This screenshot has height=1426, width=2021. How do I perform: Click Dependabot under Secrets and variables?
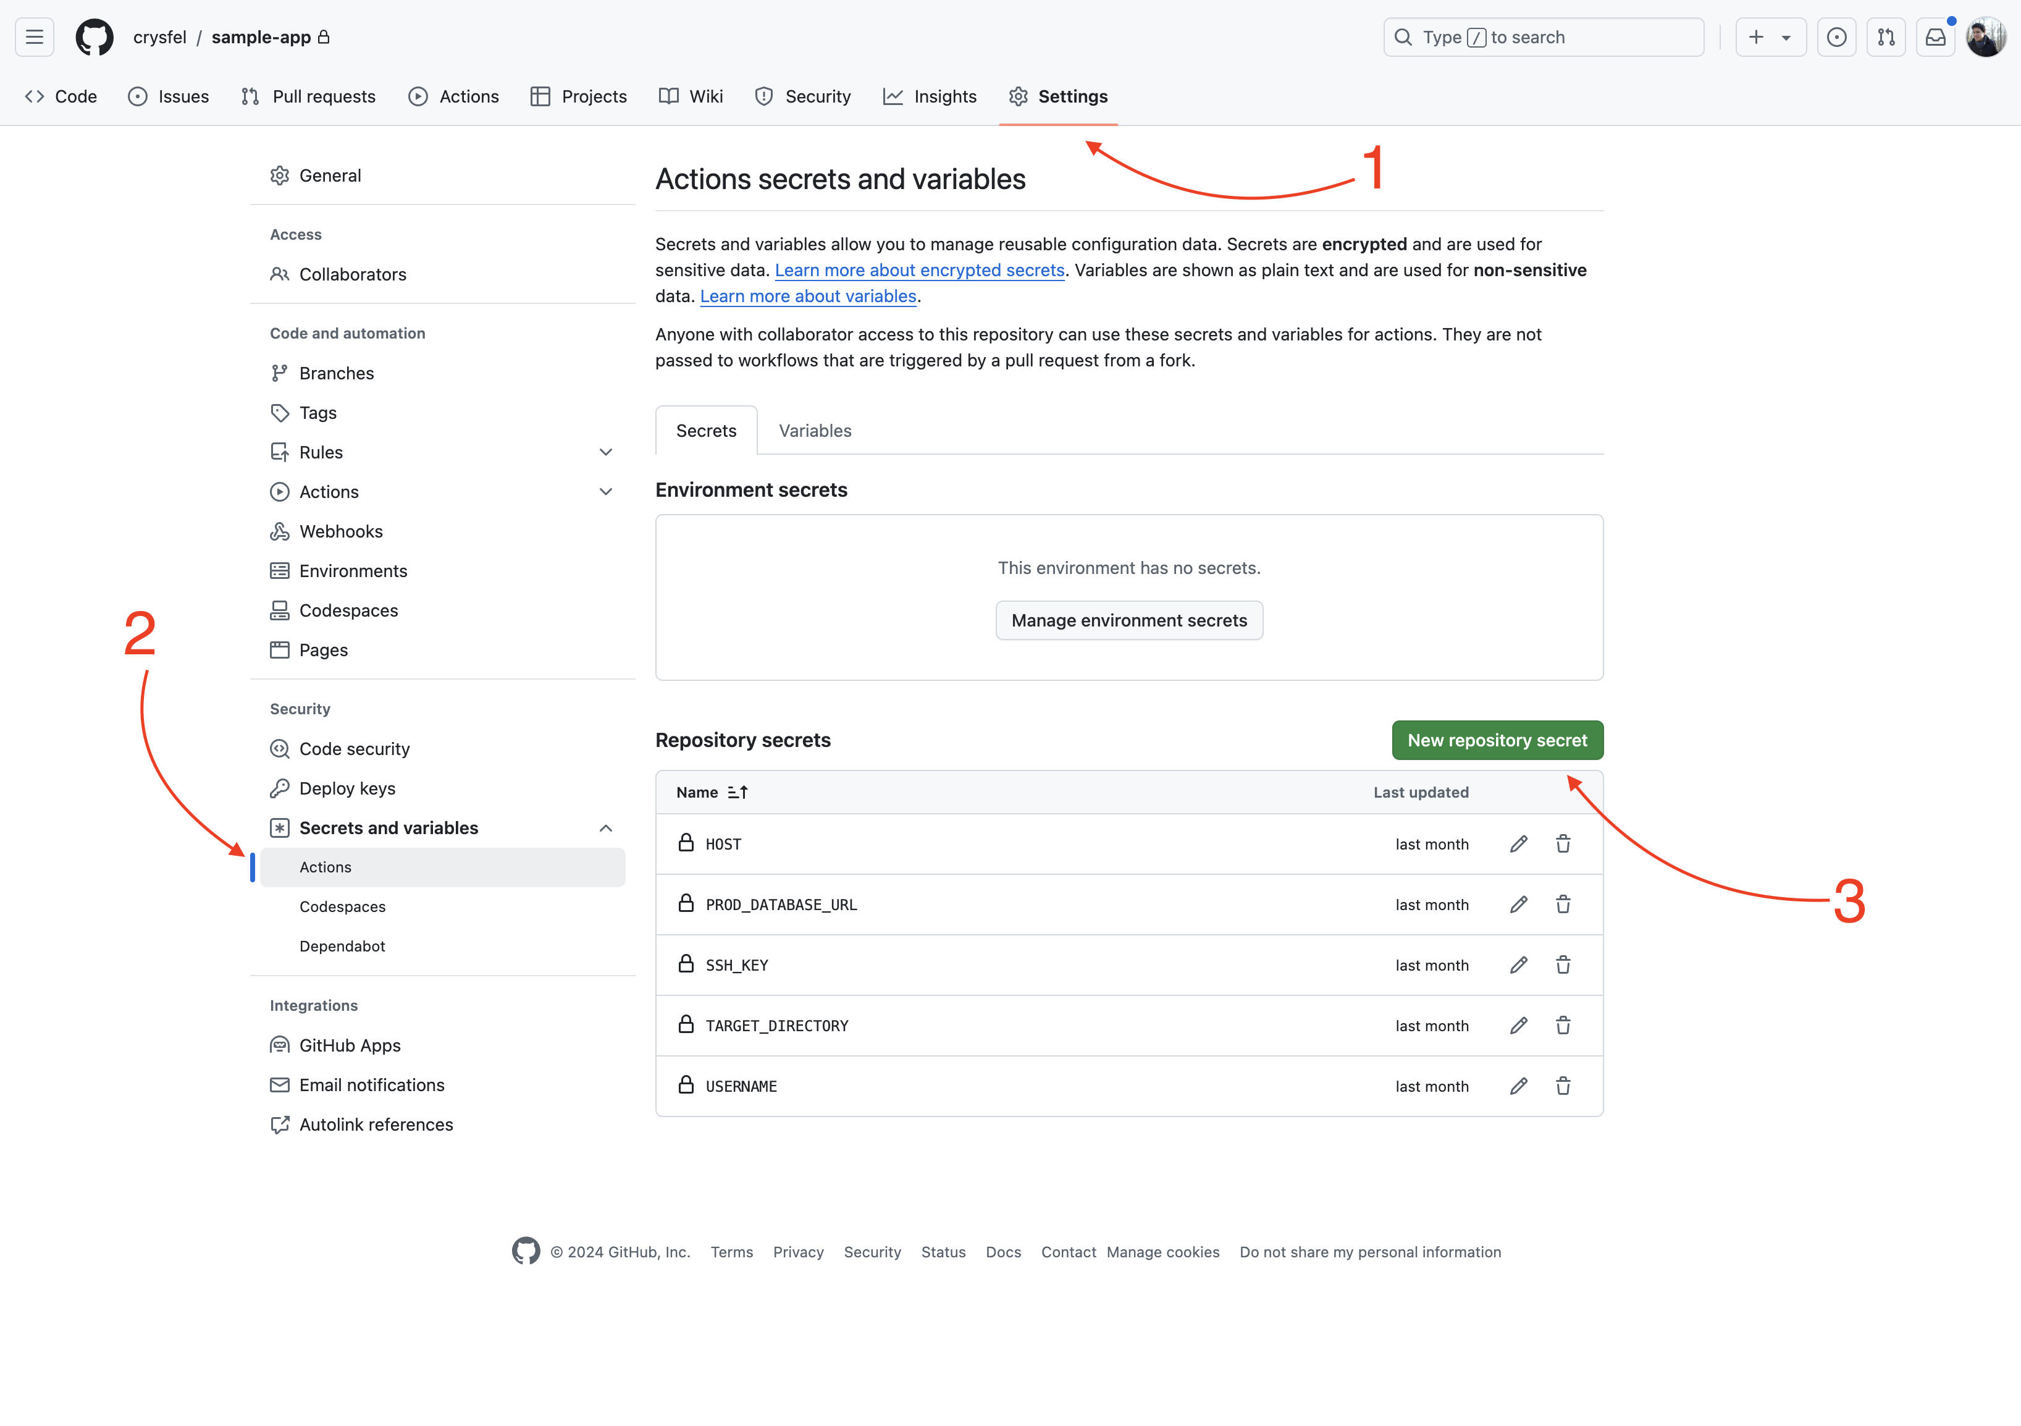click(342, 946)
